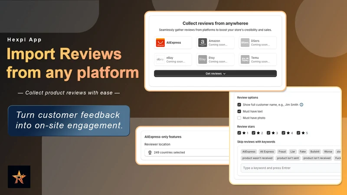
Task: Open the Get reviews dropdown button
Action: coord(215,73)
